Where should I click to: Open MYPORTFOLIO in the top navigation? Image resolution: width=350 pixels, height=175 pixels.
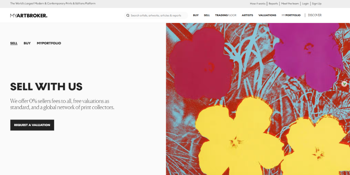pos(291,15)
